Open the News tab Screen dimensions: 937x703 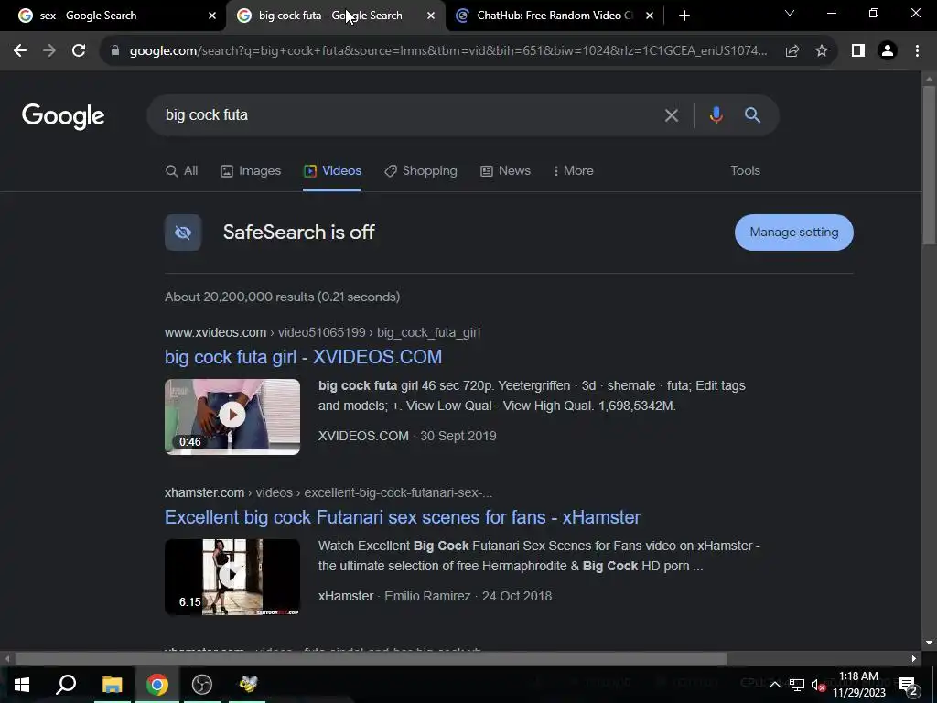point(505,171)
